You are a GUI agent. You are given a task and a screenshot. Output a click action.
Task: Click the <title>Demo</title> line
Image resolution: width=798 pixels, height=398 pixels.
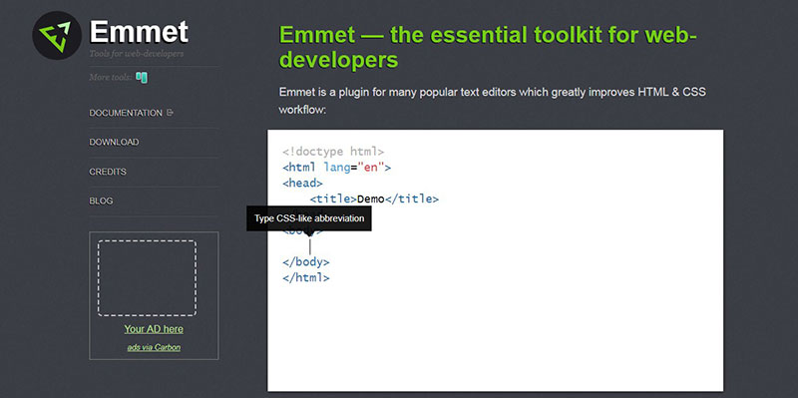tap(374, 199)
